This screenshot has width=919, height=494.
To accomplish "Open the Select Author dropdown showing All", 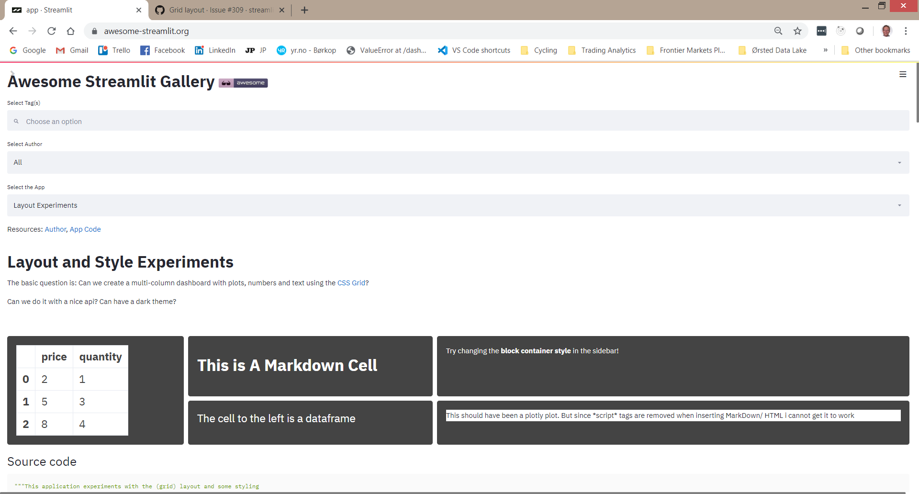I will 458,162.
